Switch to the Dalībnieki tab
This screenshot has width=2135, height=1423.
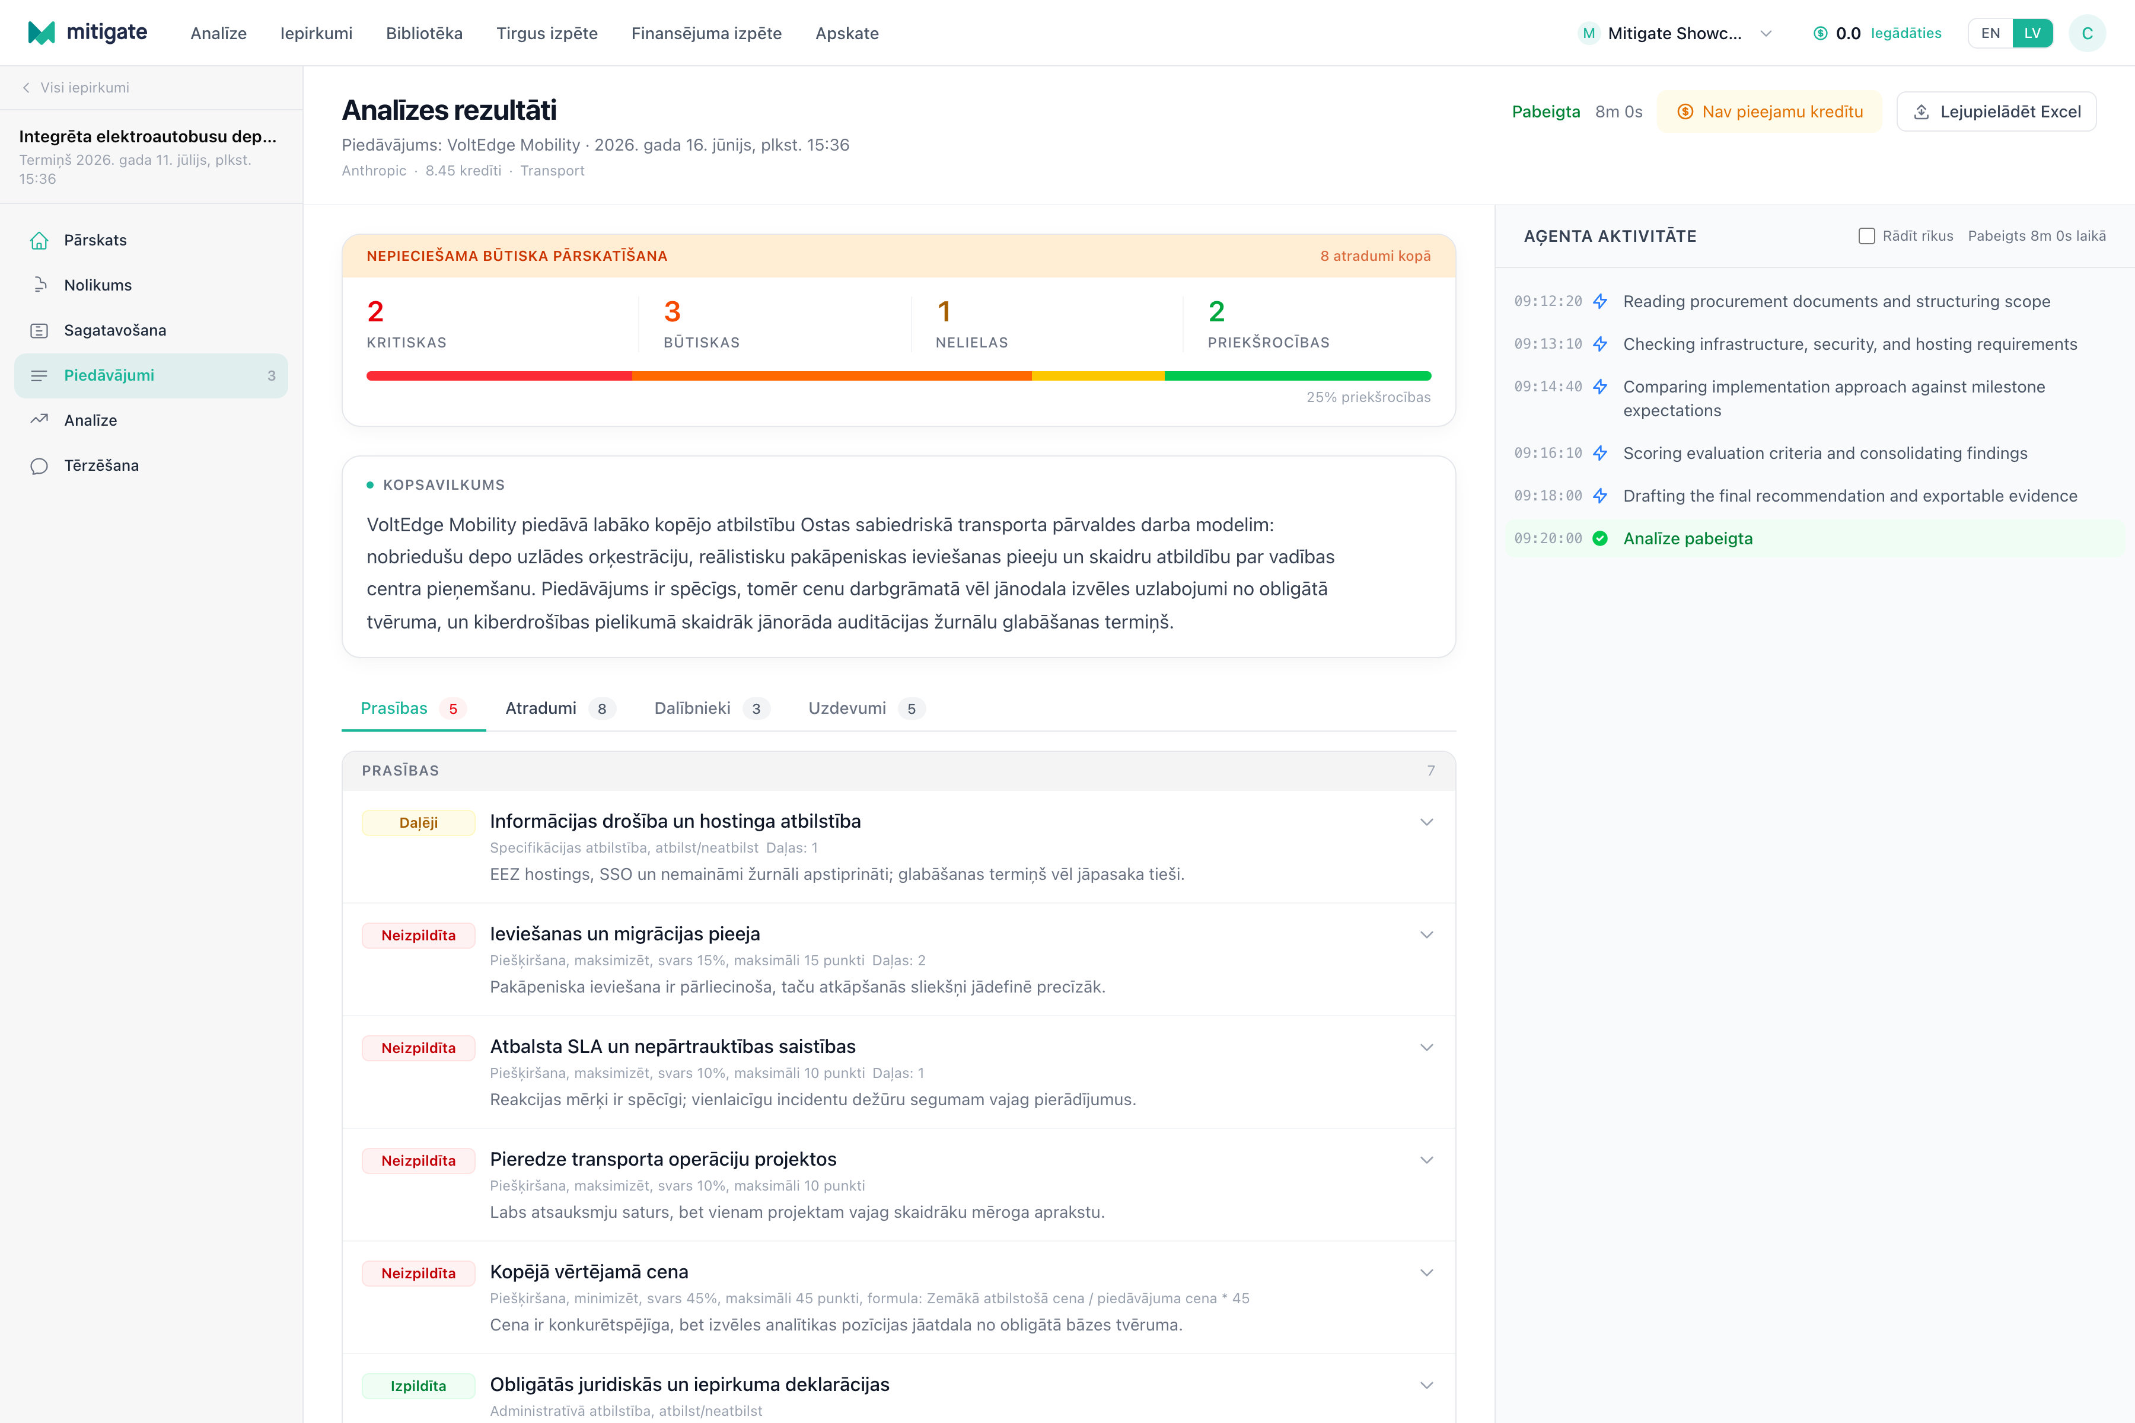tap(712, 708)
